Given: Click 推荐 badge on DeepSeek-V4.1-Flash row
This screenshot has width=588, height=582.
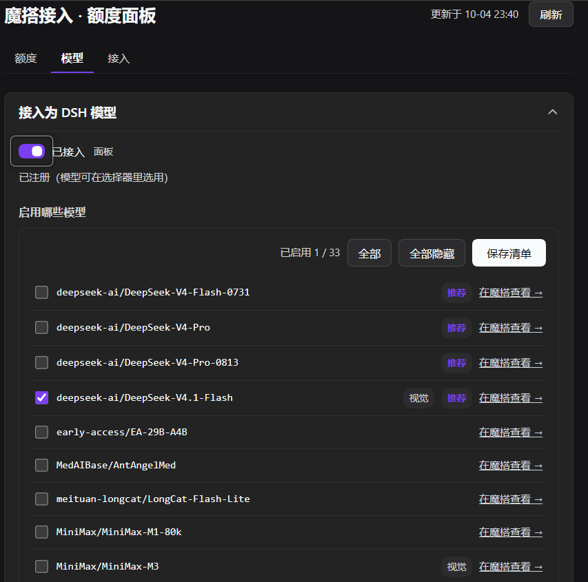Looking at the screenshot, I should pyautogui.click(x=456, y=398).
